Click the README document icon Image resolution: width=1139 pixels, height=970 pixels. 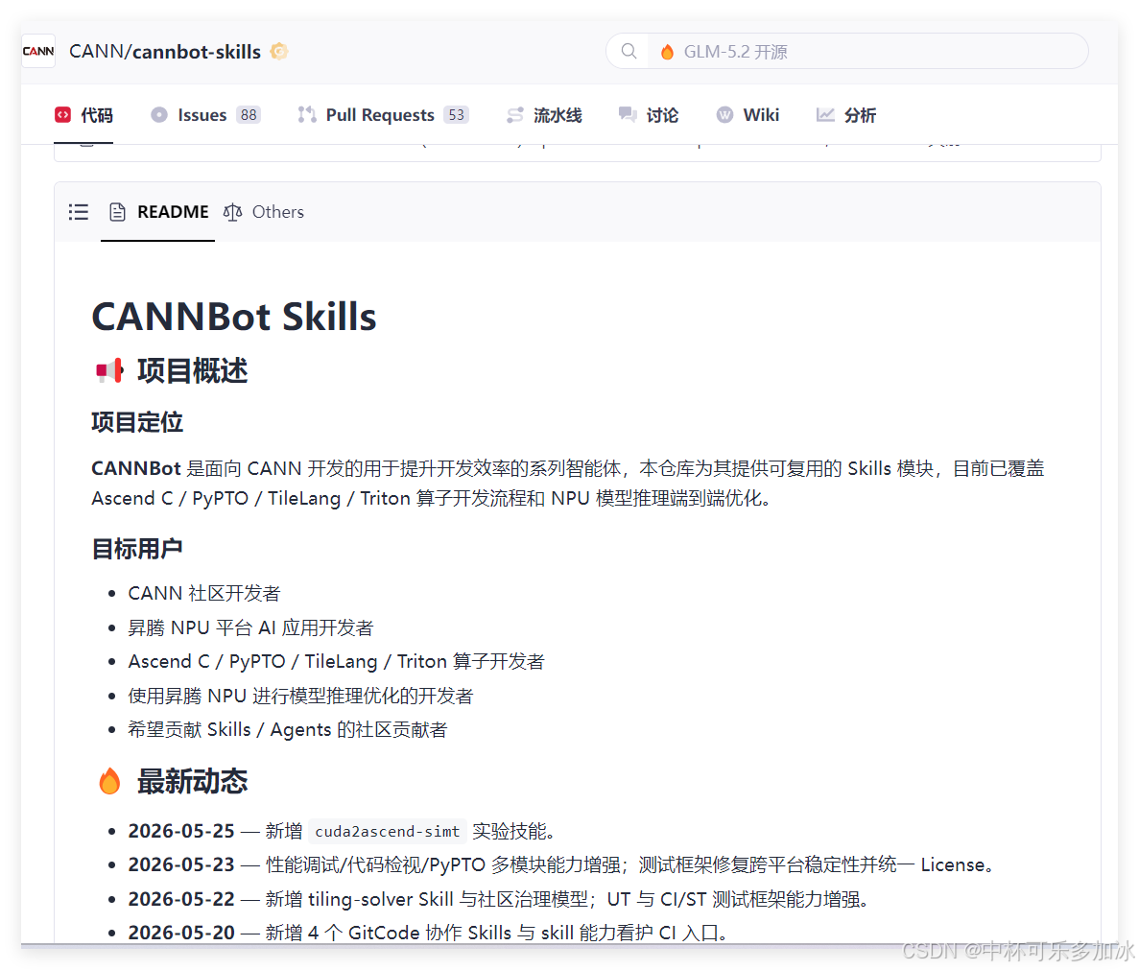pos(117,212)
